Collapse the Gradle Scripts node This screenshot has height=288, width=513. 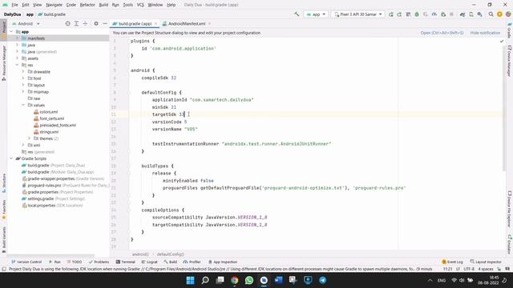pos(11,158)
